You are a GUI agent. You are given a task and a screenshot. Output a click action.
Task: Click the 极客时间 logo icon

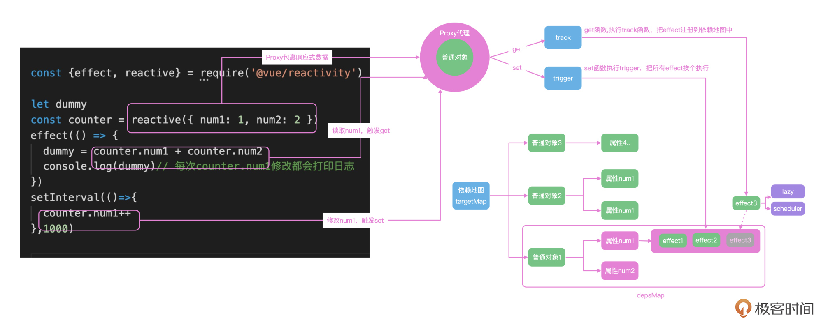743,308
